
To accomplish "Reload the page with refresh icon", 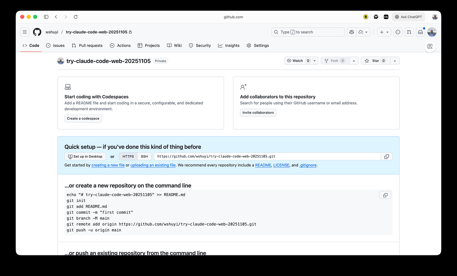I will pyautogui.click(x=76, y=17).
